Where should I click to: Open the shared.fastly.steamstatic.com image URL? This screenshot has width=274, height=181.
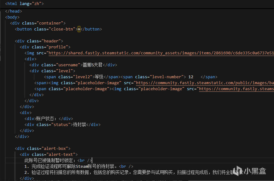point(161,53)
